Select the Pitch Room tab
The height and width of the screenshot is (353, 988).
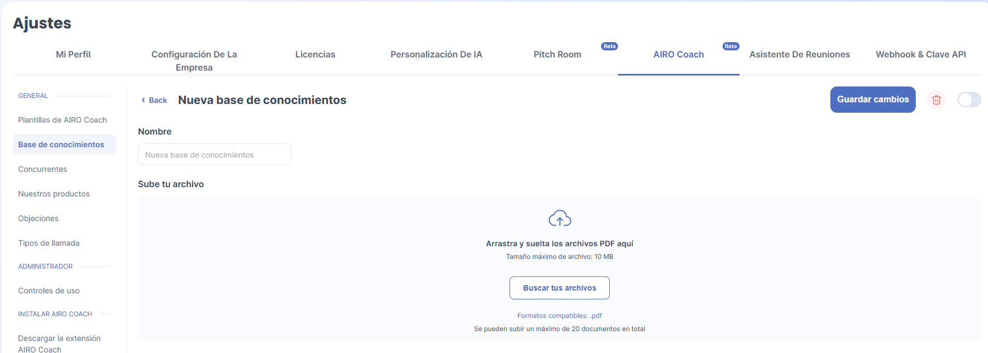pos(557,55)
